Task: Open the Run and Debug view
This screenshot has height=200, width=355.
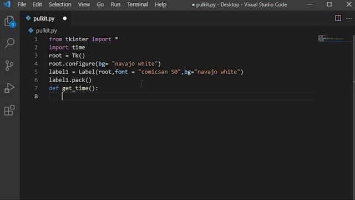Action: (x=9, y=88)
